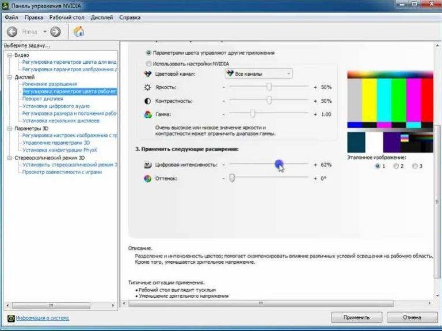Viewport: 442px width, 331px height.
Task: Click the Forward arrow toolbar icon
Action: [x=55, y=32]
